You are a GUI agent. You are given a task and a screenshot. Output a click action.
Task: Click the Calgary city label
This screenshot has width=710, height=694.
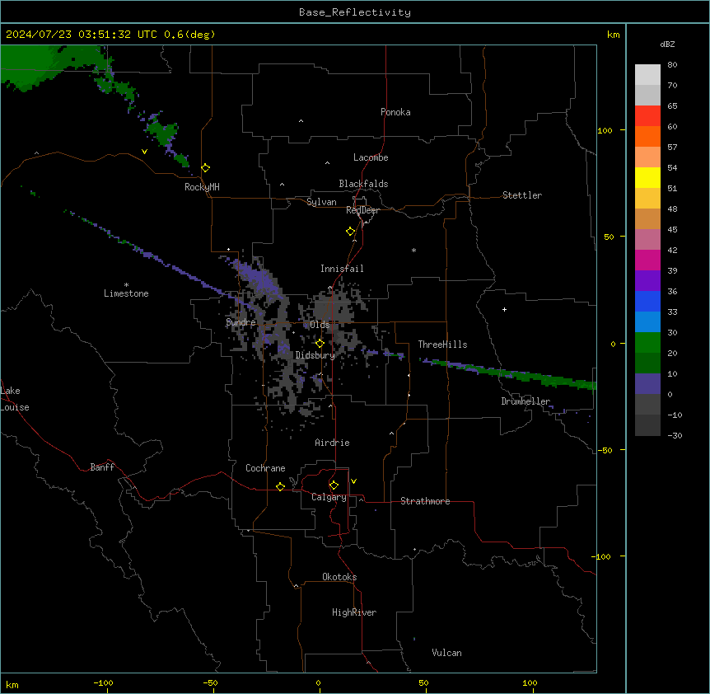click(329, 497)
